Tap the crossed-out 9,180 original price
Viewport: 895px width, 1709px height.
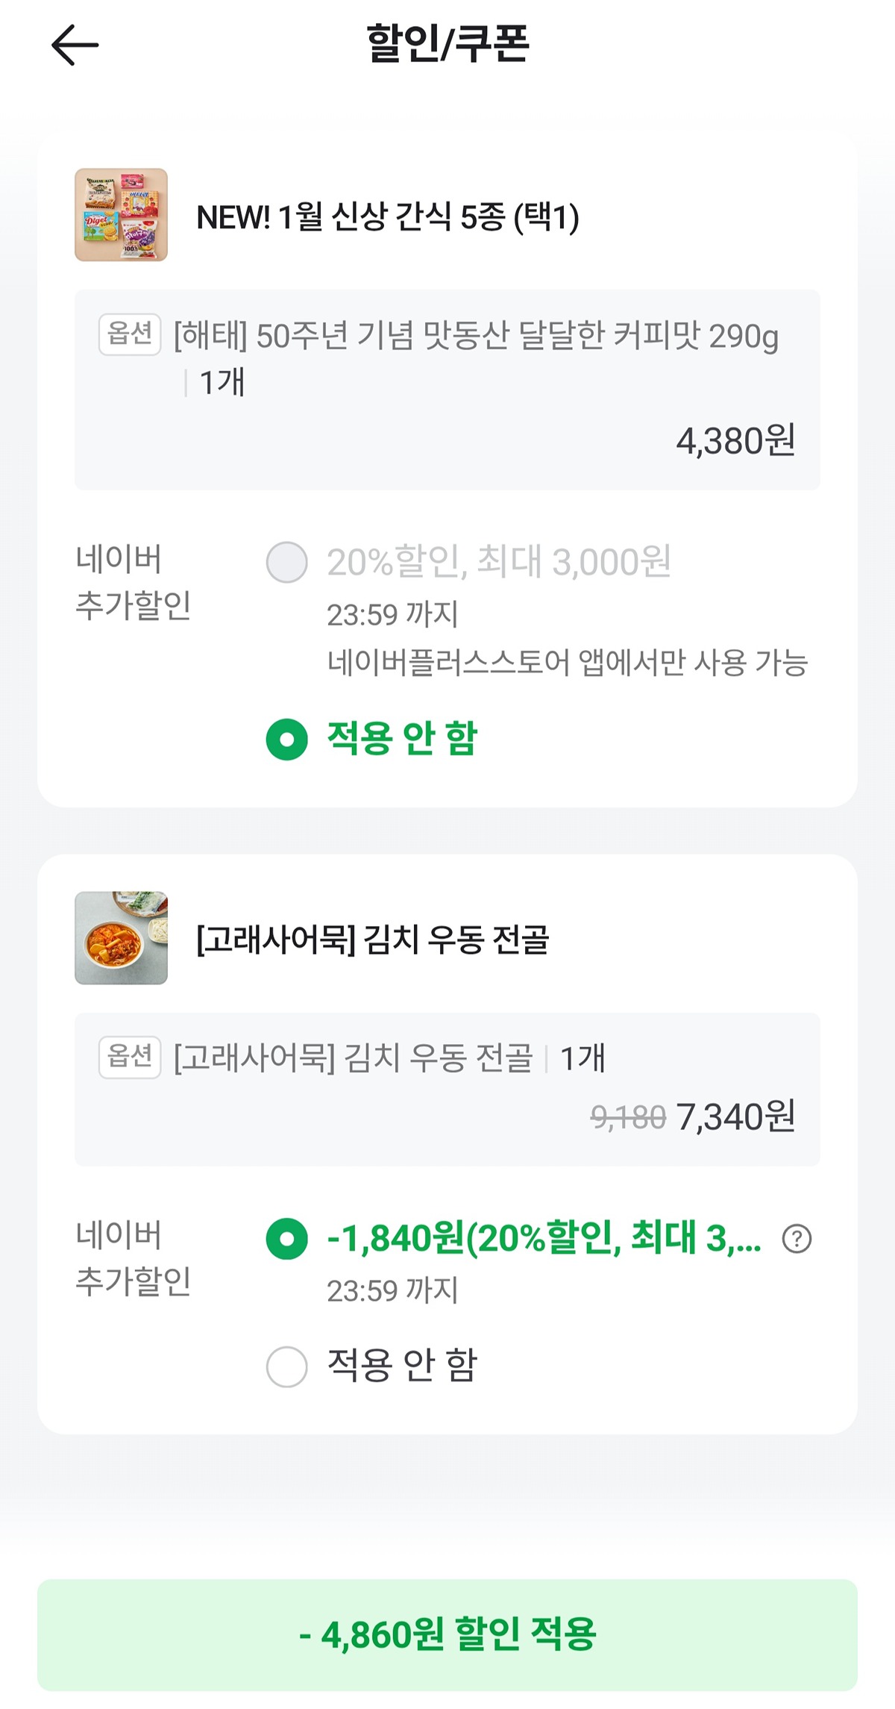(627, 1118)
